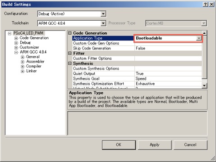Click the Speed value of Synthesis Goal
216x162 pixels.
(141, 79)
